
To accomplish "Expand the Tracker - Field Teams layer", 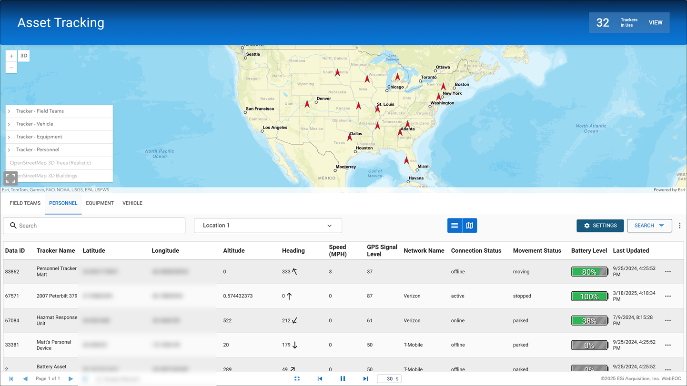I will [x=9, y=111].
